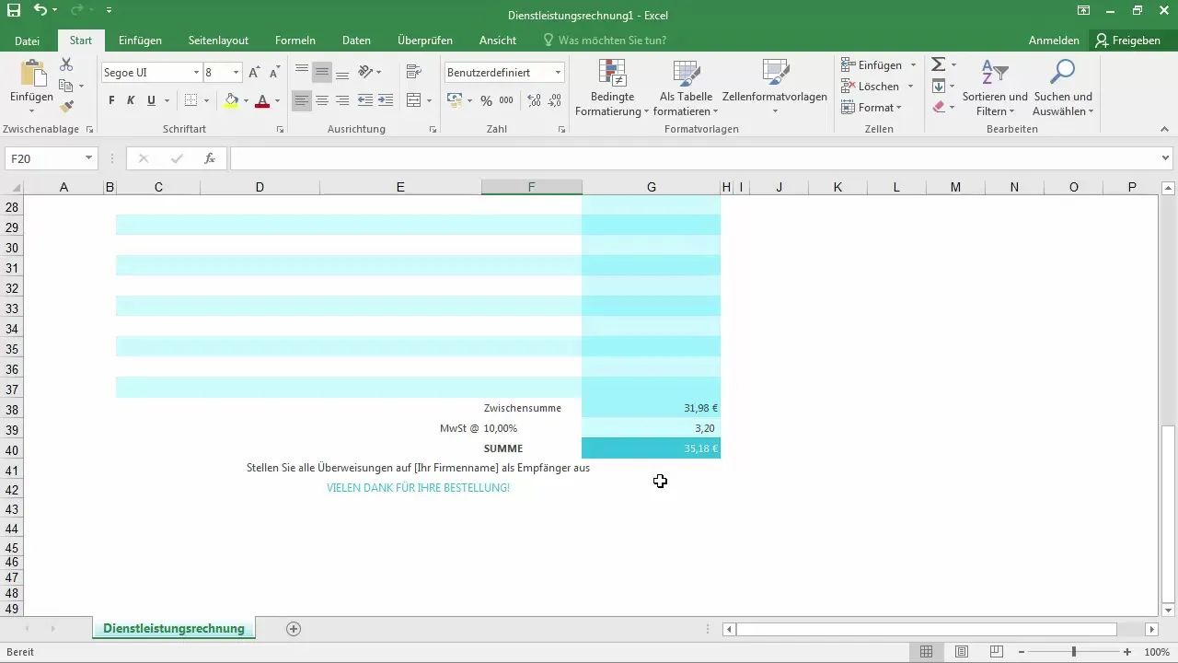Toggle underline U formatting
This screenshot has height=663, width=1178.
[152, 100]
